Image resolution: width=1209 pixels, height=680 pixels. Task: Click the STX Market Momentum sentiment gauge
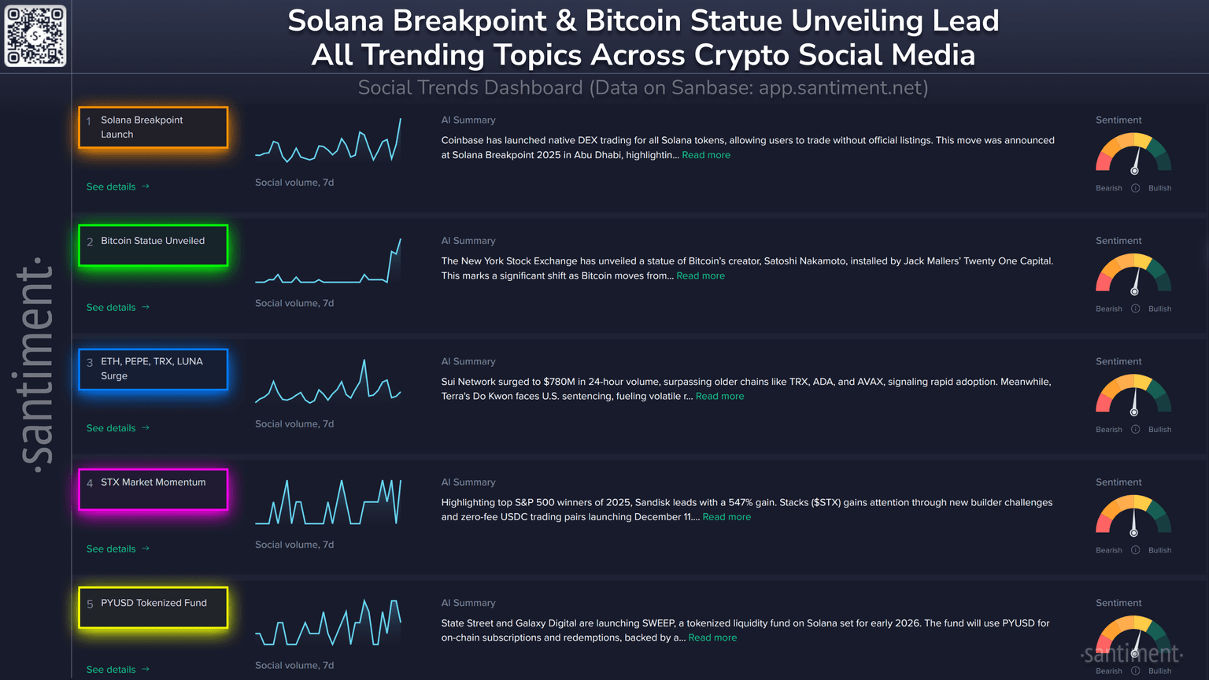coord(1133,516)
